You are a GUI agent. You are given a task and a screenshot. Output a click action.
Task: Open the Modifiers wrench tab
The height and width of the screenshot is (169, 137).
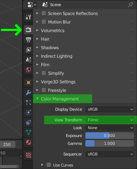click(28, 93)
